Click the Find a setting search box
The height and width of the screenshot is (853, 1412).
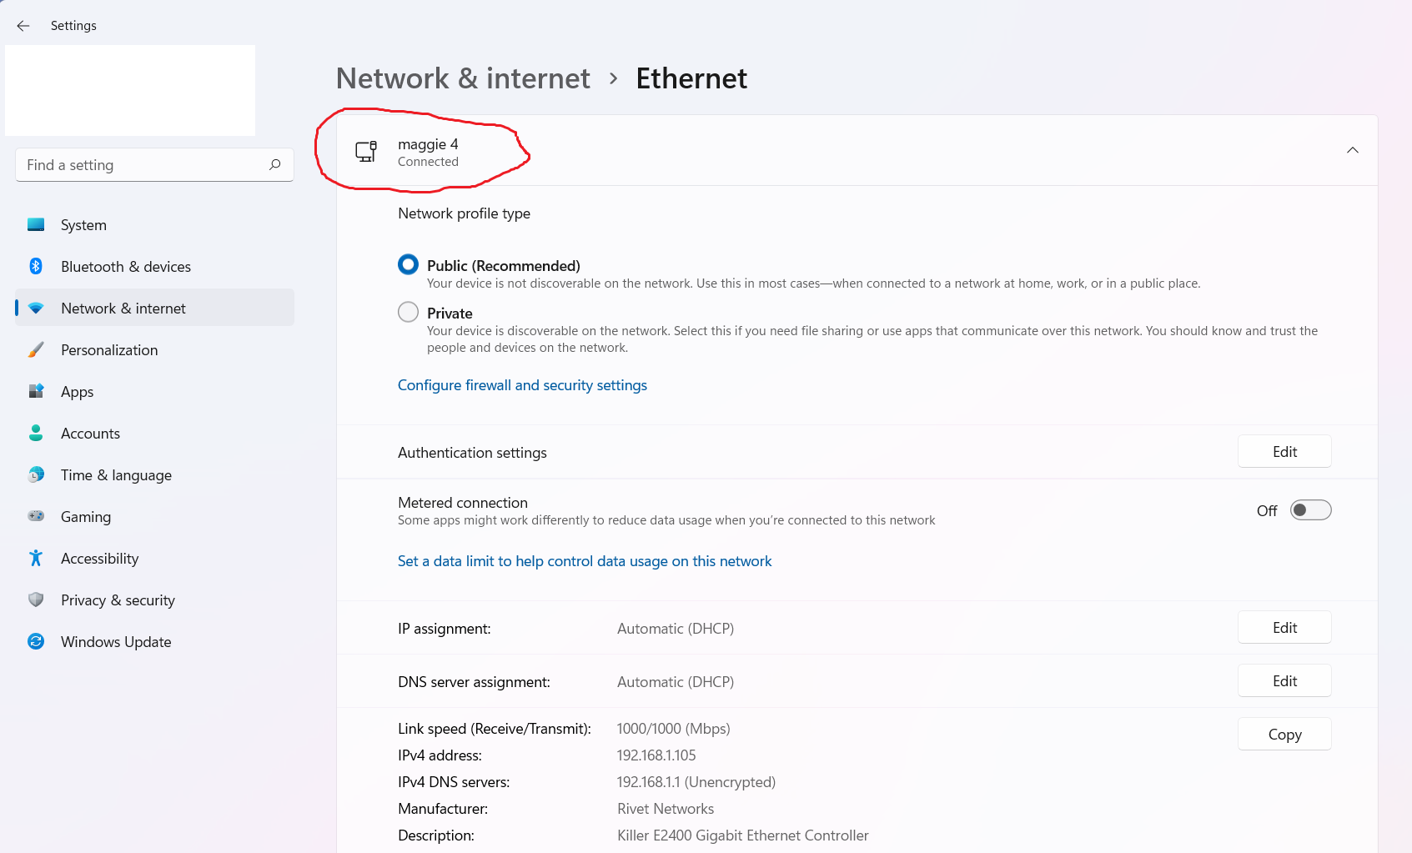click(142, 165)
